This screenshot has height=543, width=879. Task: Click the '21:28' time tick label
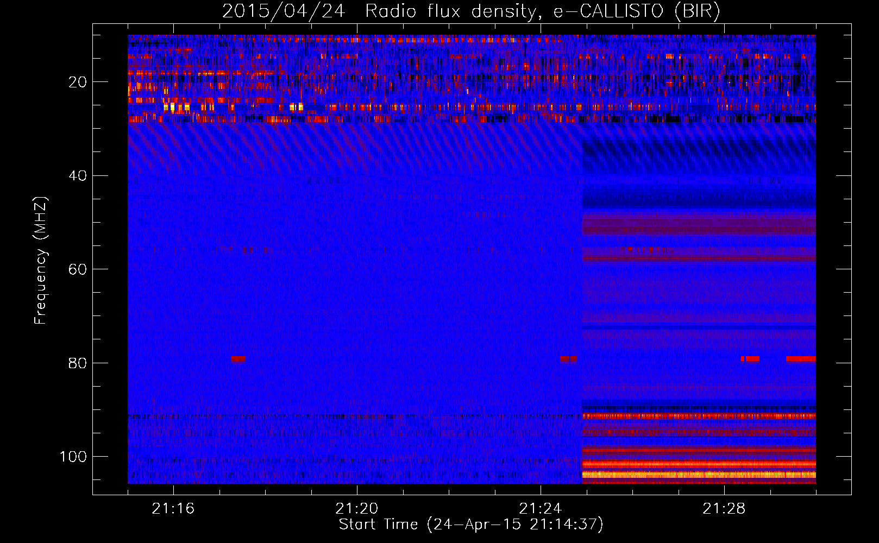pos(724,509)
